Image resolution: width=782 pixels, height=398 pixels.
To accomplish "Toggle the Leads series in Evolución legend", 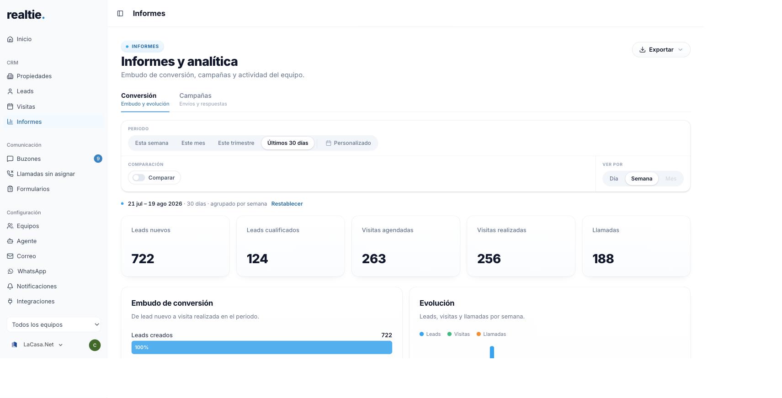I will 430,334.
